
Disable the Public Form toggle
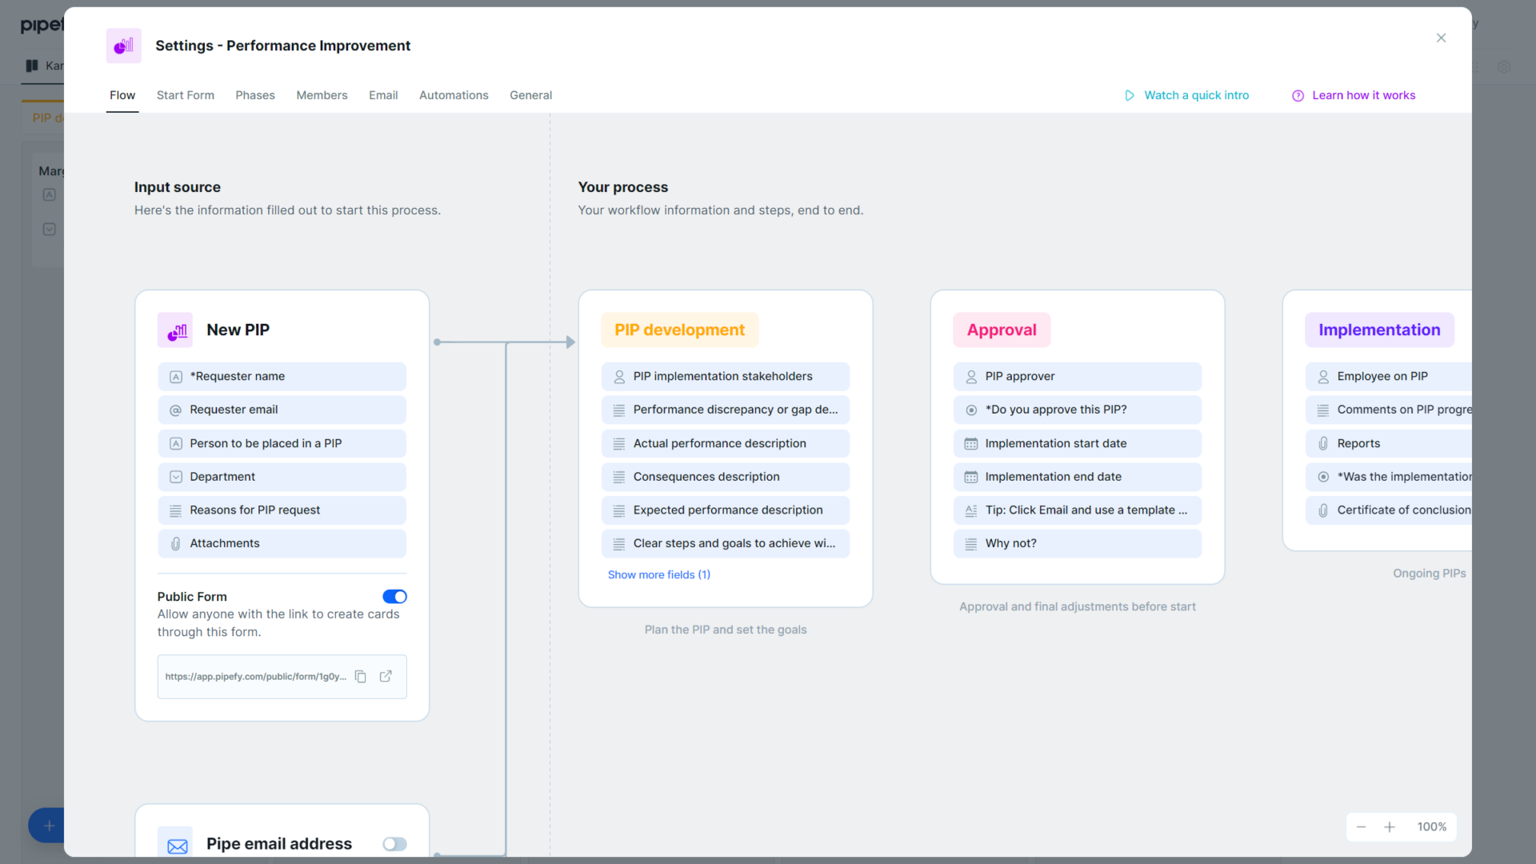click(394, 596)
